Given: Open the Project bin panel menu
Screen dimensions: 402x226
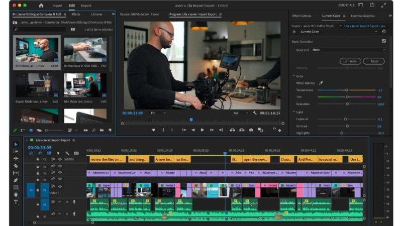Looking at the screenshot, I should point(65,15).
